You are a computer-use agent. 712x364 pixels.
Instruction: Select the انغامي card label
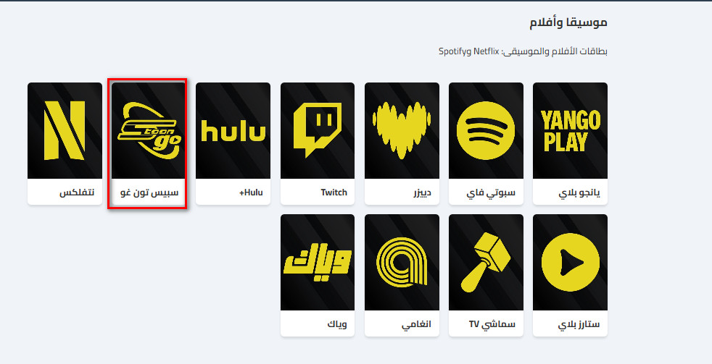[416, 324]
